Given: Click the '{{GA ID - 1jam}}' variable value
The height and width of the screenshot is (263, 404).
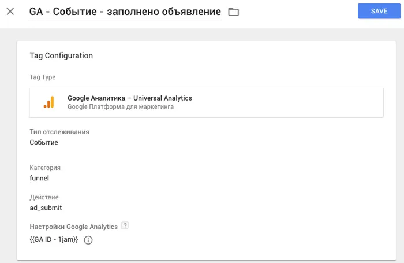Looking at the screenshot, I should [x=54, y=239].
